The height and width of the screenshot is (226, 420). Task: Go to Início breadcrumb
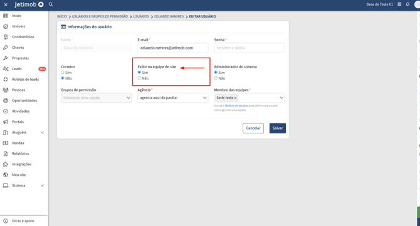click(62, 16)
